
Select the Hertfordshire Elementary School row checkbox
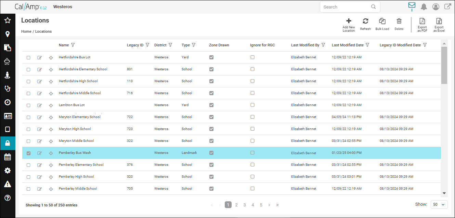tap(28, 69)
